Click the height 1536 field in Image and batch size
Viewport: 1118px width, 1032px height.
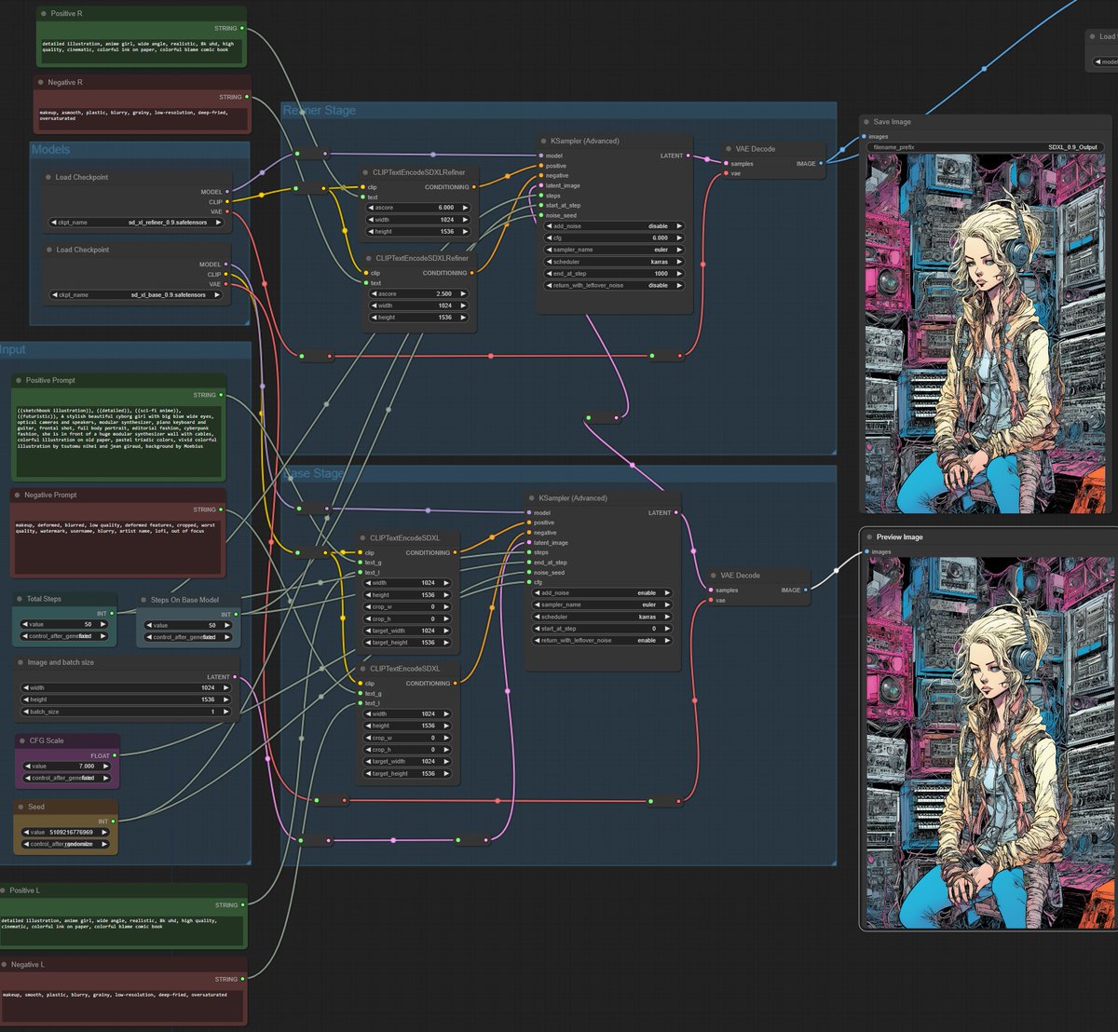coord(125,699)
